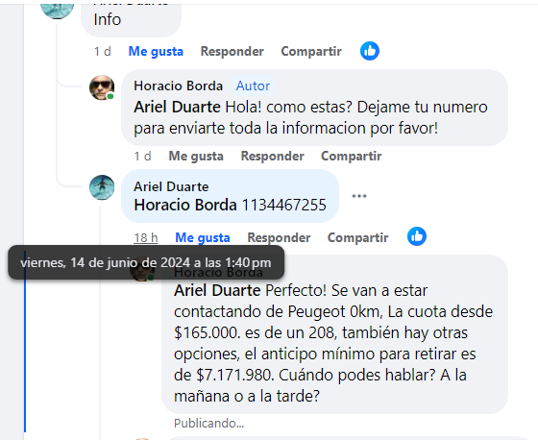
Task: Click Responder under the Info comment
Action: point(232,52)
